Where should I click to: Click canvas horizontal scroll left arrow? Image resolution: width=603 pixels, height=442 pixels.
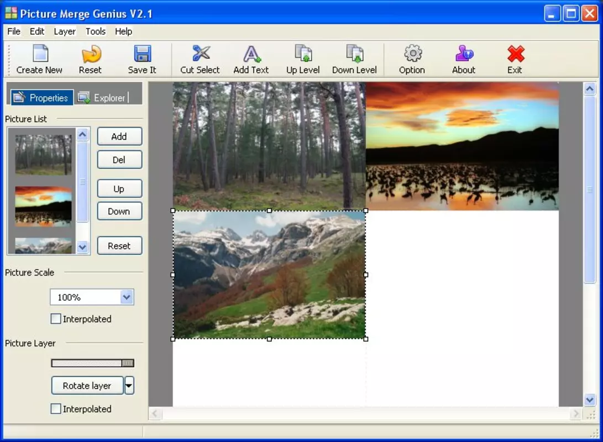click(x=155, y=414)
